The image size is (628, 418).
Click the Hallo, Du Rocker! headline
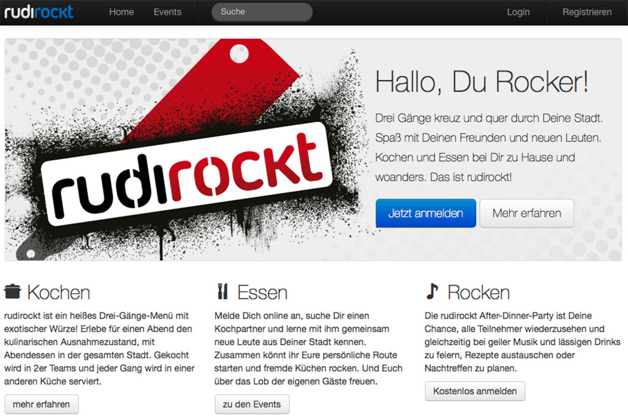(482, 82)
